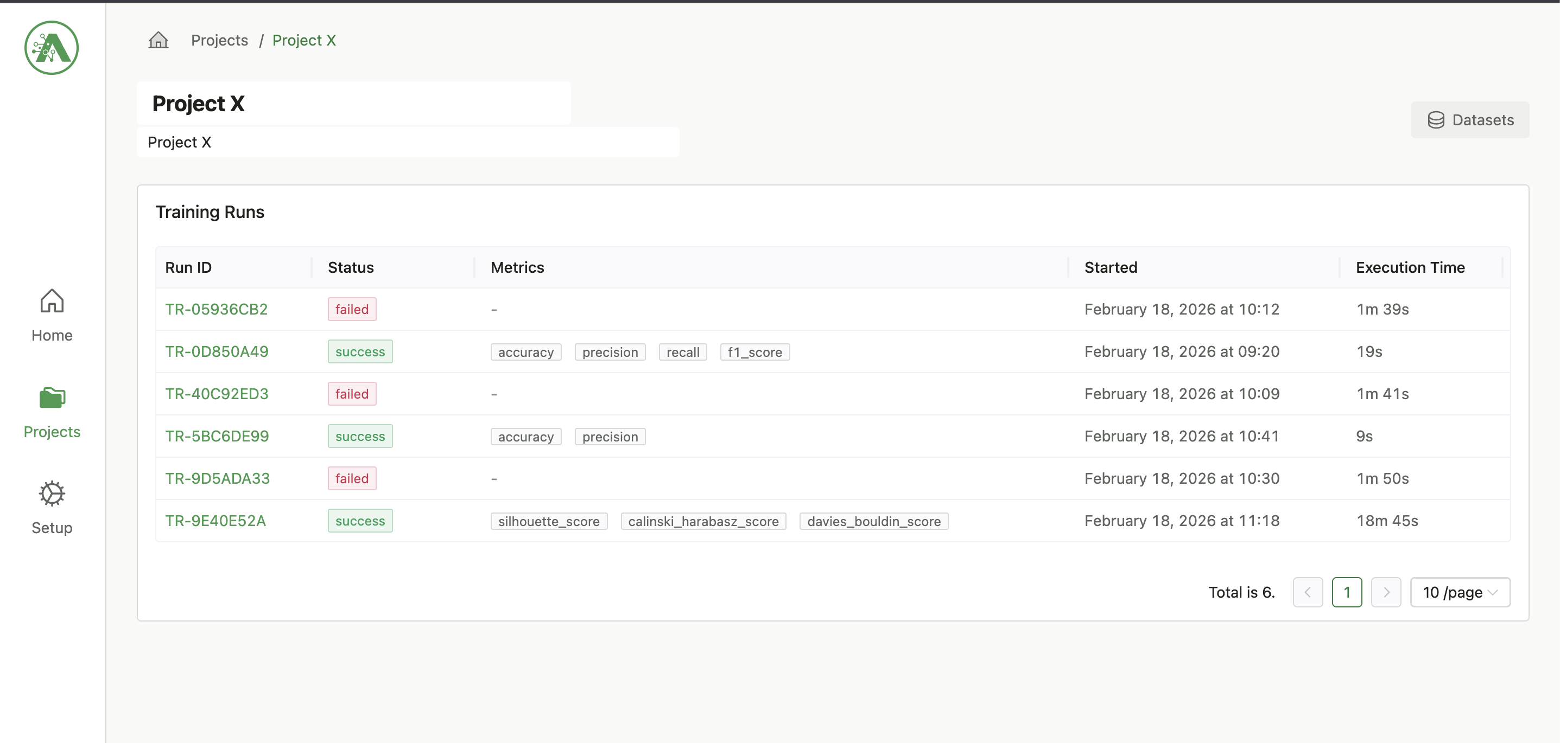The height and width of the screenshot is (743, 1560).
Task: Open Setup via the gear icon
Action: click(52, 494)
